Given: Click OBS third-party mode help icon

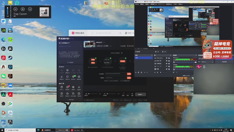Looking at the screenshot, I should pyautogui.click(x=122, y=53).
